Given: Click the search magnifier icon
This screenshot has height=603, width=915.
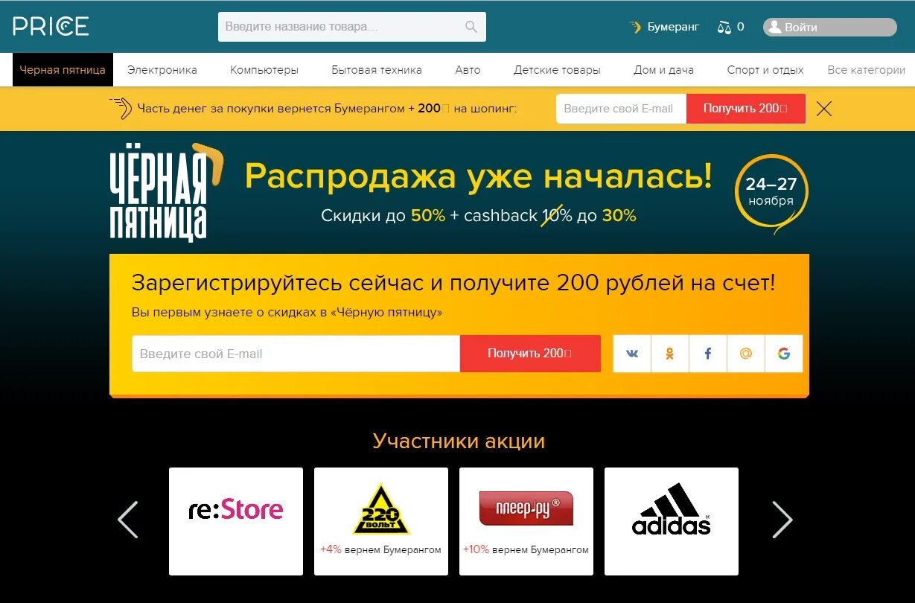Looking at the screenshot, I should point(471,27).
